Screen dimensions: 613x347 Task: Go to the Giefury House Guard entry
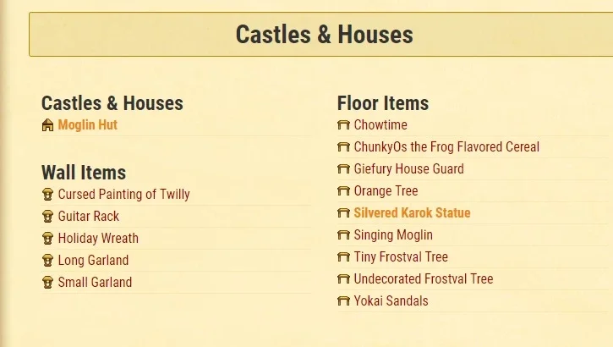409,169
